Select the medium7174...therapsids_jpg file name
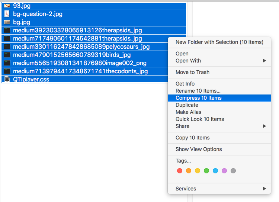 coord(77,39)
